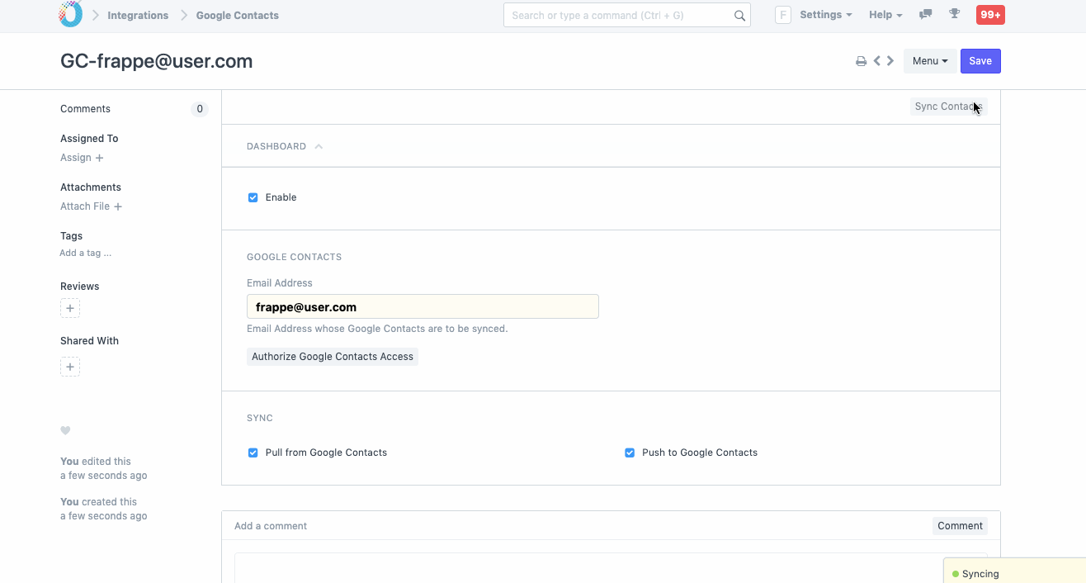Click the plus icon next to Assign
This screenshot has width=1086, height=583.
(100, 158)
